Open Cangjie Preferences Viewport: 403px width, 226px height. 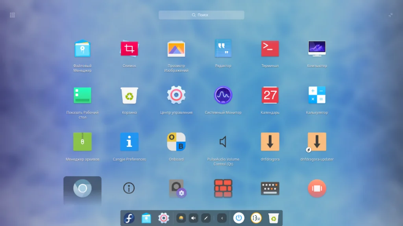pyautogui.click(x=129, y=142)
